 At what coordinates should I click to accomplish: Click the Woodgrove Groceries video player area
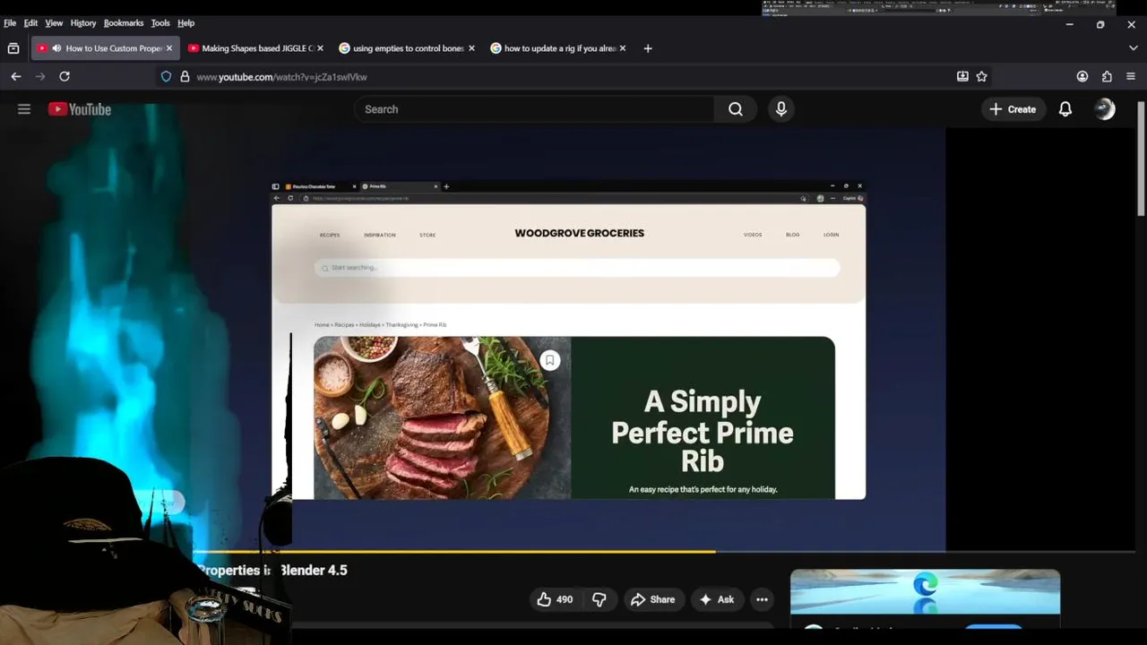point(569,340)
